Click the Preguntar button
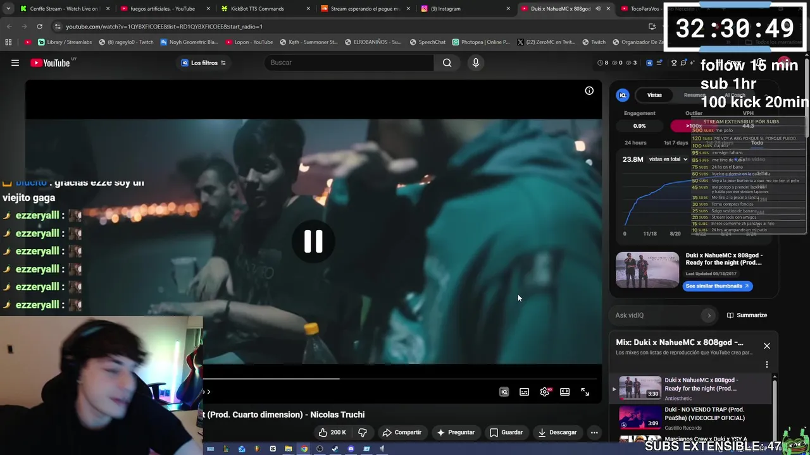The width and height of the screenshot is (810, 455). [x=456, y=432]
